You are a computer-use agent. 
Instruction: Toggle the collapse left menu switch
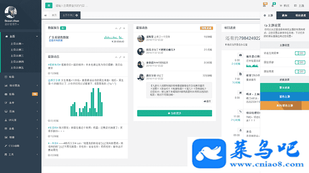[300, 53]
